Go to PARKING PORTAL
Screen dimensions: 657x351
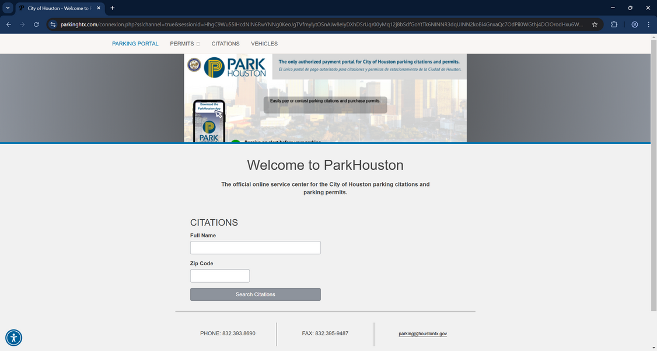tap(135, 44)
